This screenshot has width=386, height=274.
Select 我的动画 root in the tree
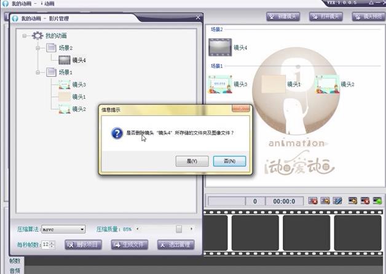pyautogui.click(x=56, y=36)
